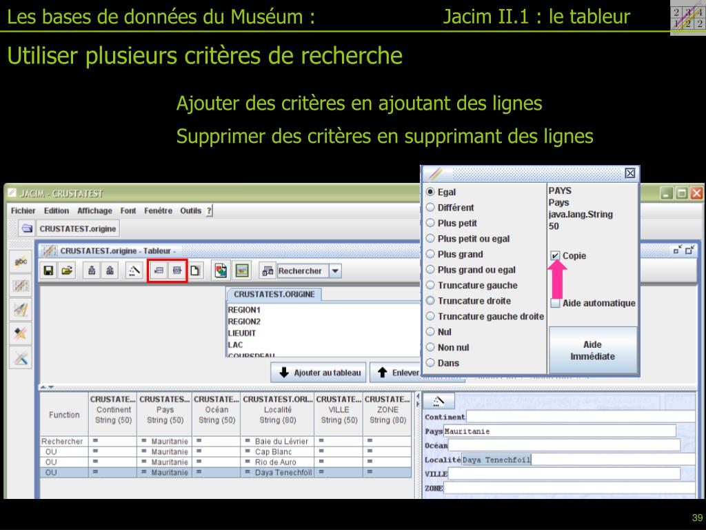Select the Plus grand radio button
The width and height of the screenshot is (706, 530).
point(430,254)
